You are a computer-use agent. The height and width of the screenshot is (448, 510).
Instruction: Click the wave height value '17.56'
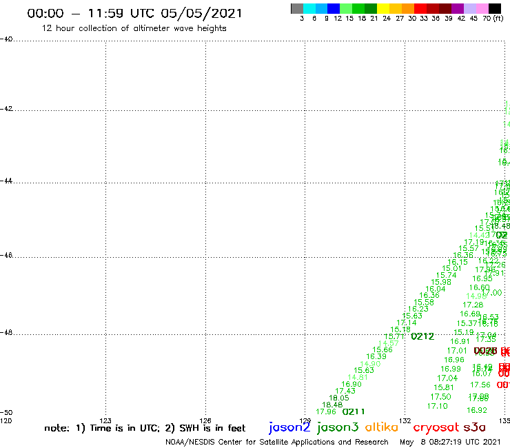480,385
